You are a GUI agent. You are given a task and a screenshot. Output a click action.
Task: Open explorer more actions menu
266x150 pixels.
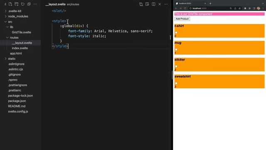point(35,4)
